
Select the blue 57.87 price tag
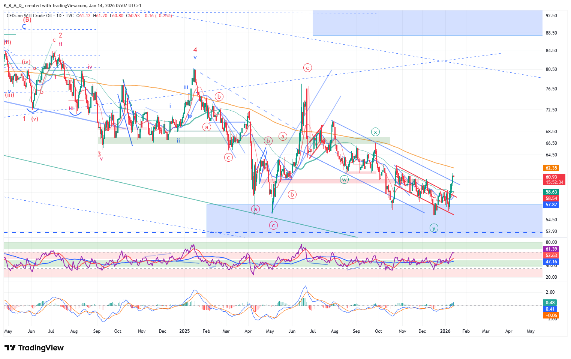click(551, 205)
